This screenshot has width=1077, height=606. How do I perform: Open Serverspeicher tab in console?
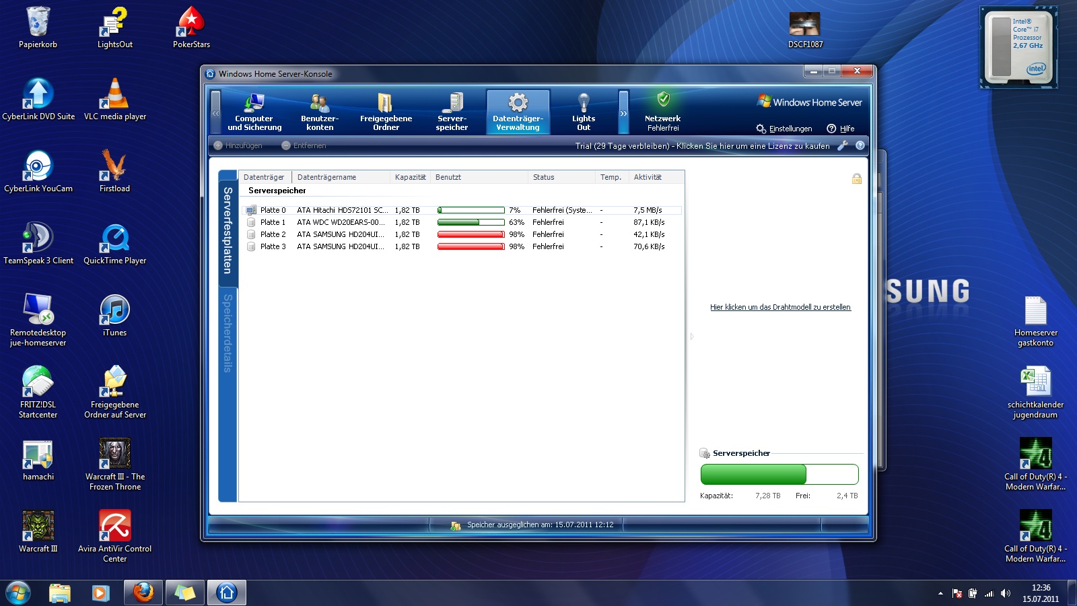(x=452, y=112)
